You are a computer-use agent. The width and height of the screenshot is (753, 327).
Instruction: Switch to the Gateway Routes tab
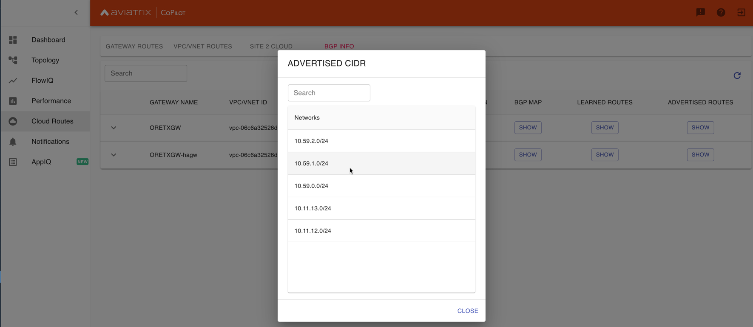134,46
